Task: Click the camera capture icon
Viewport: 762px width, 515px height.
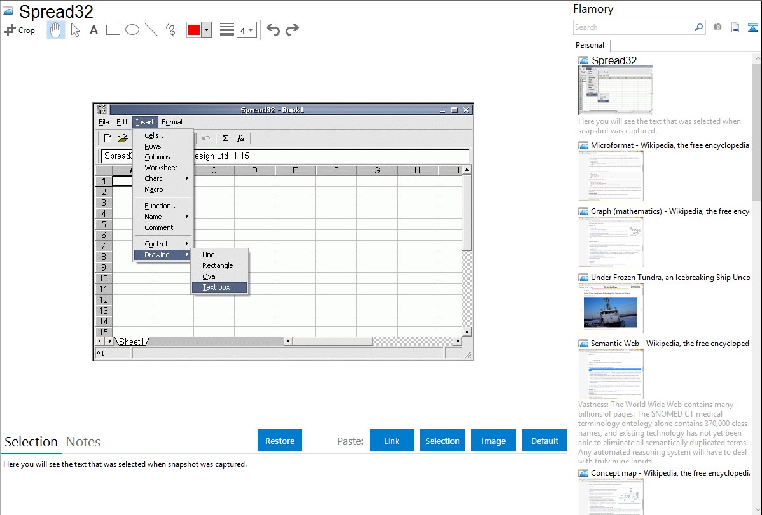Action: click(x=717, y=27)
